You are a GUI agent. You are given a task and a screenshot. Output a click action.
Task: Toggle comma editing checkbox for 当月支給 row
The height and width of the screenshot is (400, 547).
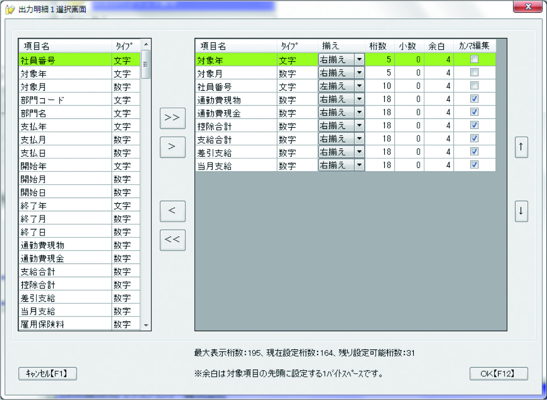coord(475,165)
